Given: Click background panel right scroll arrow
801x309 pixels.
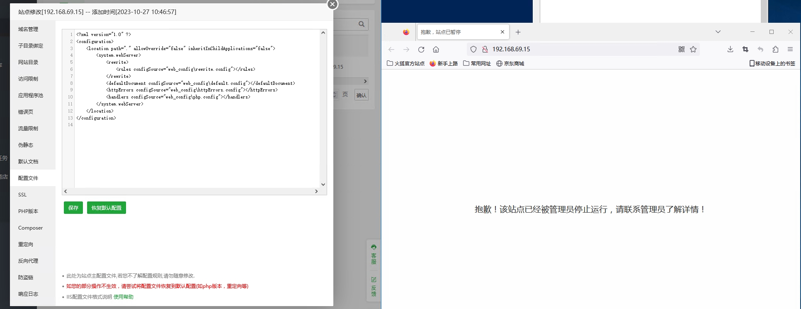Looking at the screenshot, I should 365,81.
